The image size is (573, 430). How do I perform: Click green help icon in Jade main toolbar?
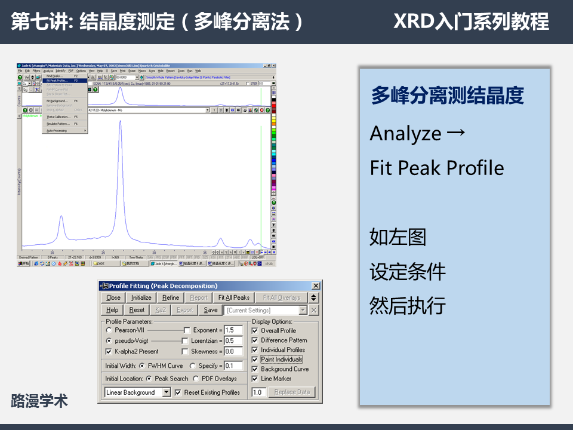[20, 77]
